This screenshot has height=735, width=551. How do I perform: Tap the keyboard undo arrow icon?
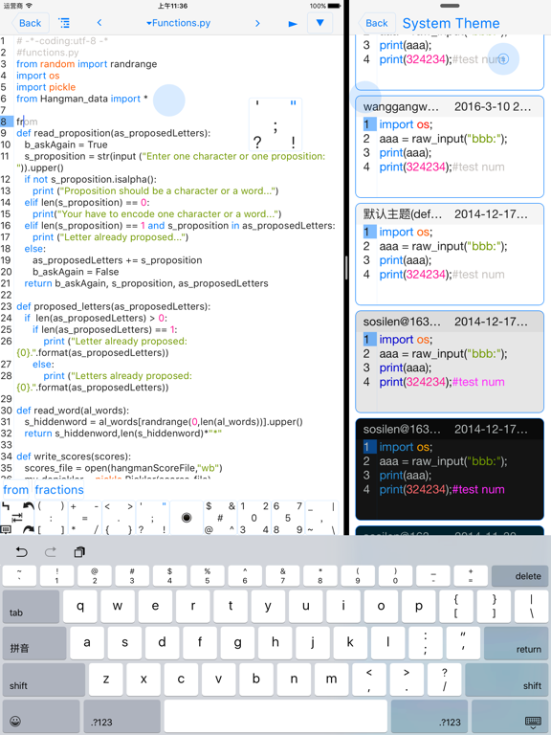pyautogui.click(x=22, y=552)
